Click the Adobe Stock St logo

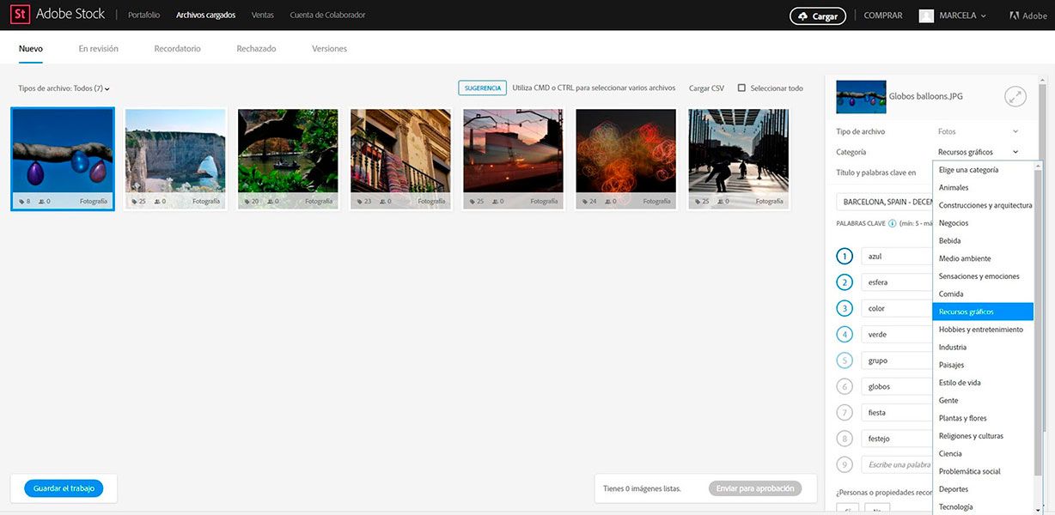(21, 15)
